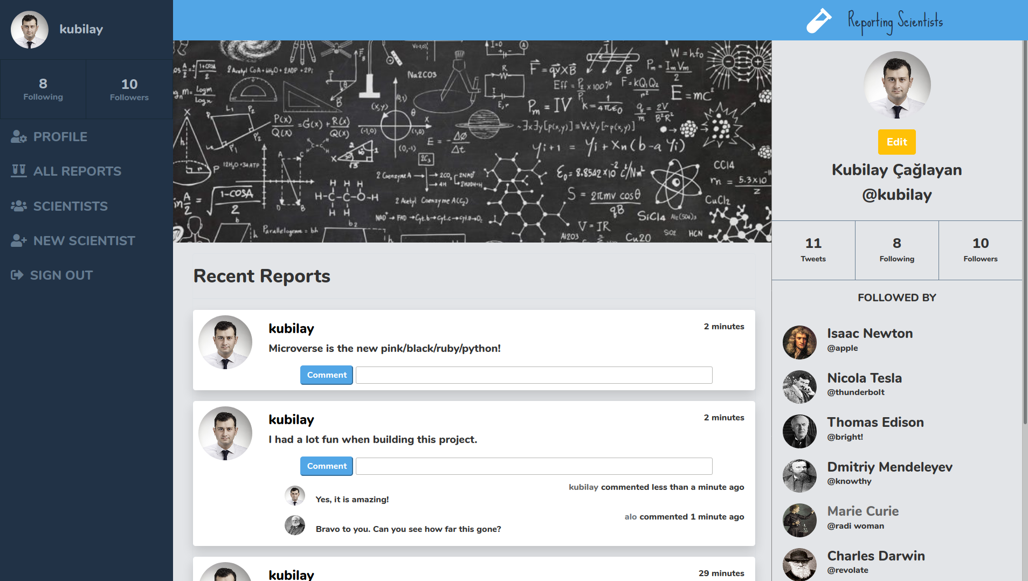Open the 8 Following stat in profile panel

tap(897, 250)
